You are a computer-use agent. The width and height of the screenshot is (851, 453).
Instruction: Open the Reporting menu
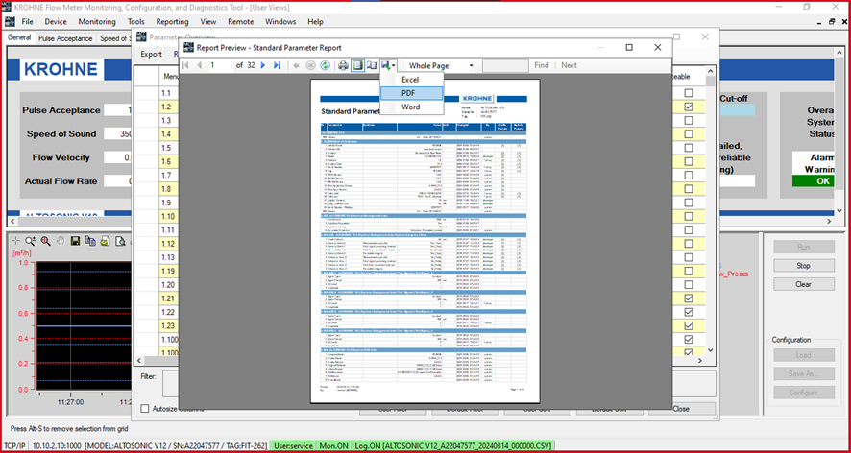point(172,22)
